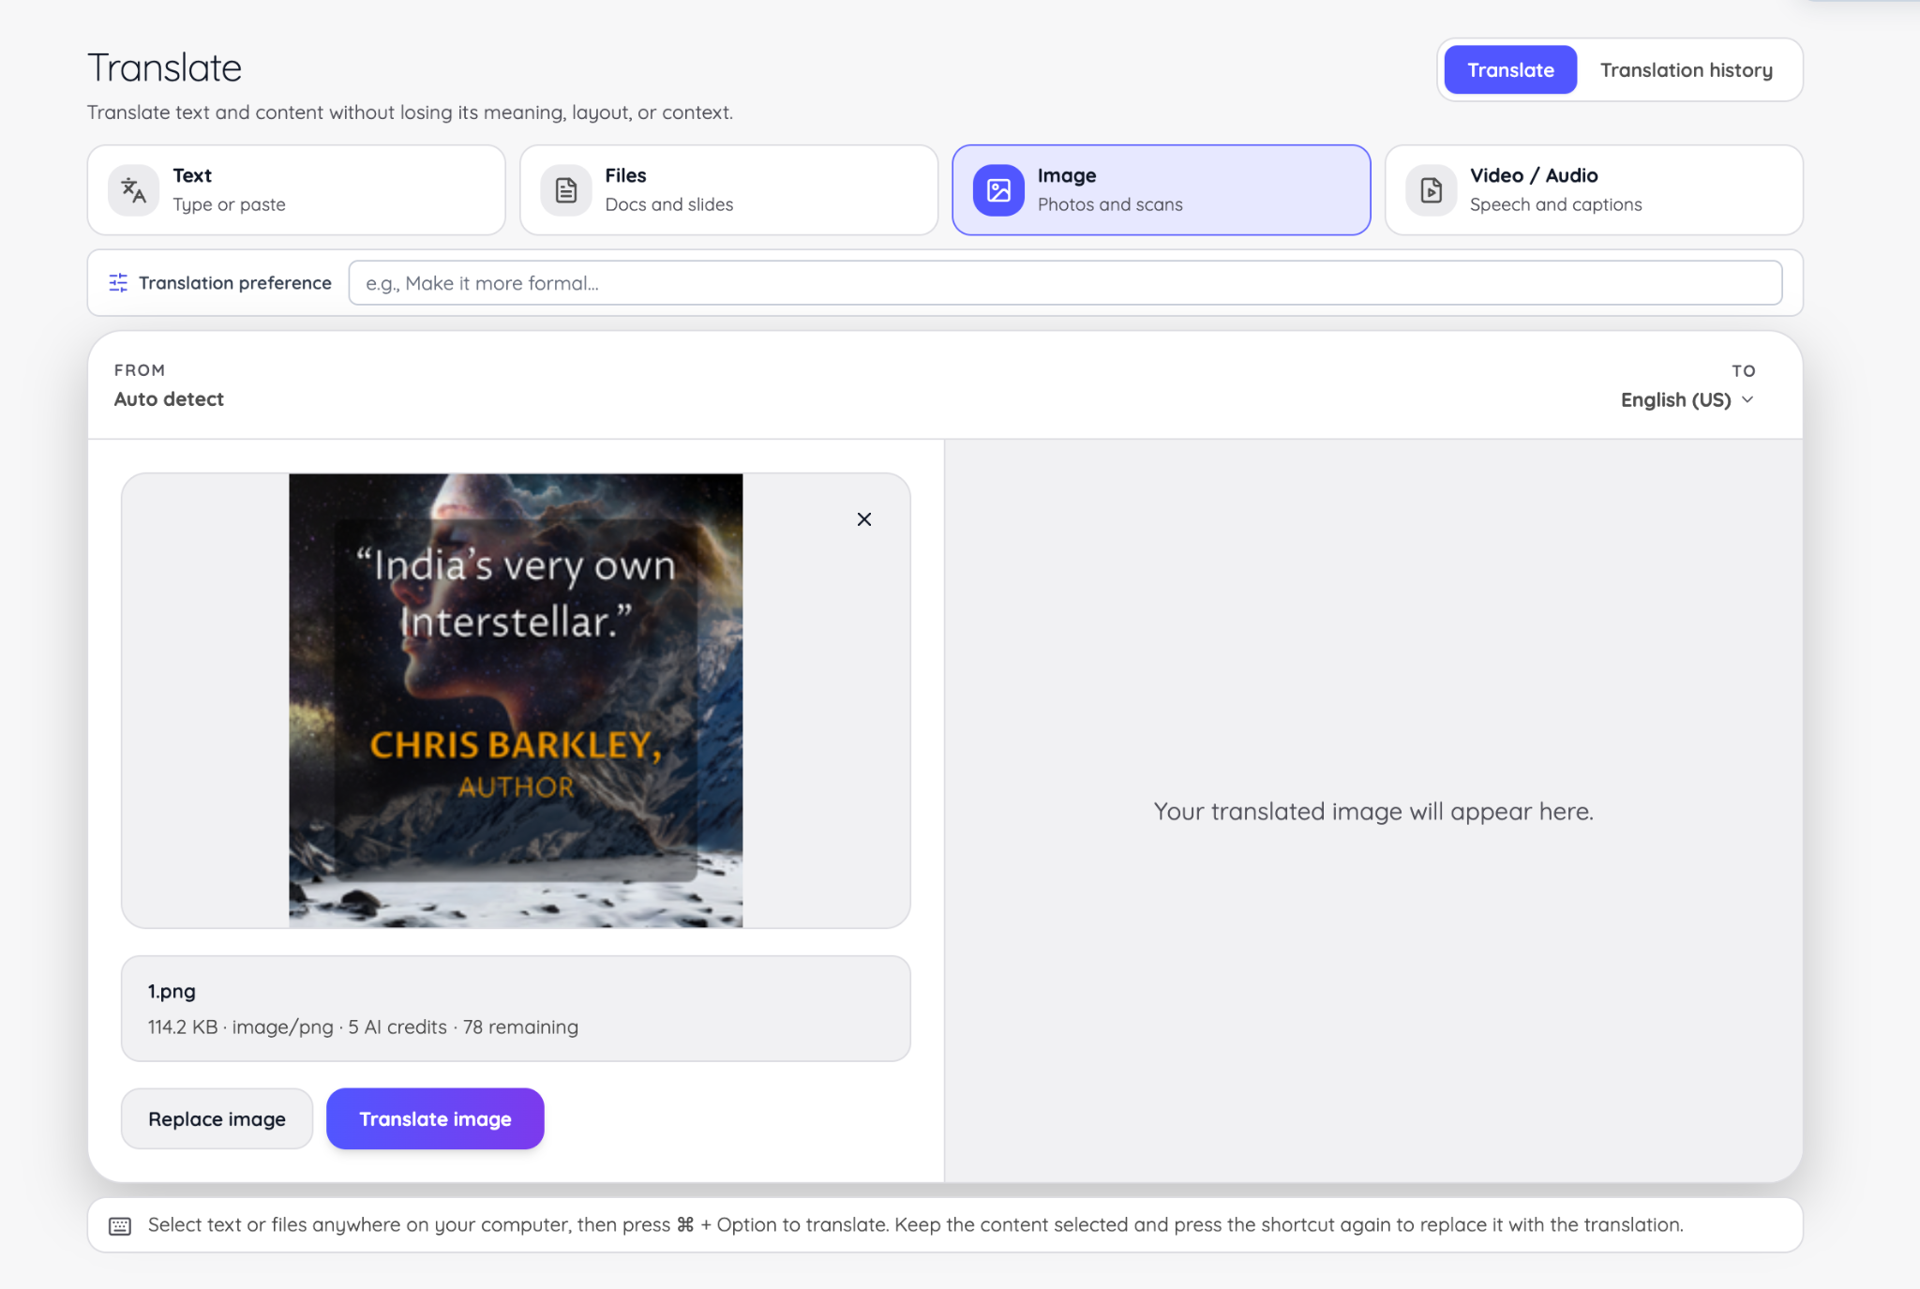Select the Video / Audio captions card
Screen dimensions: 1920x1289
click(x=1594, y=190)
